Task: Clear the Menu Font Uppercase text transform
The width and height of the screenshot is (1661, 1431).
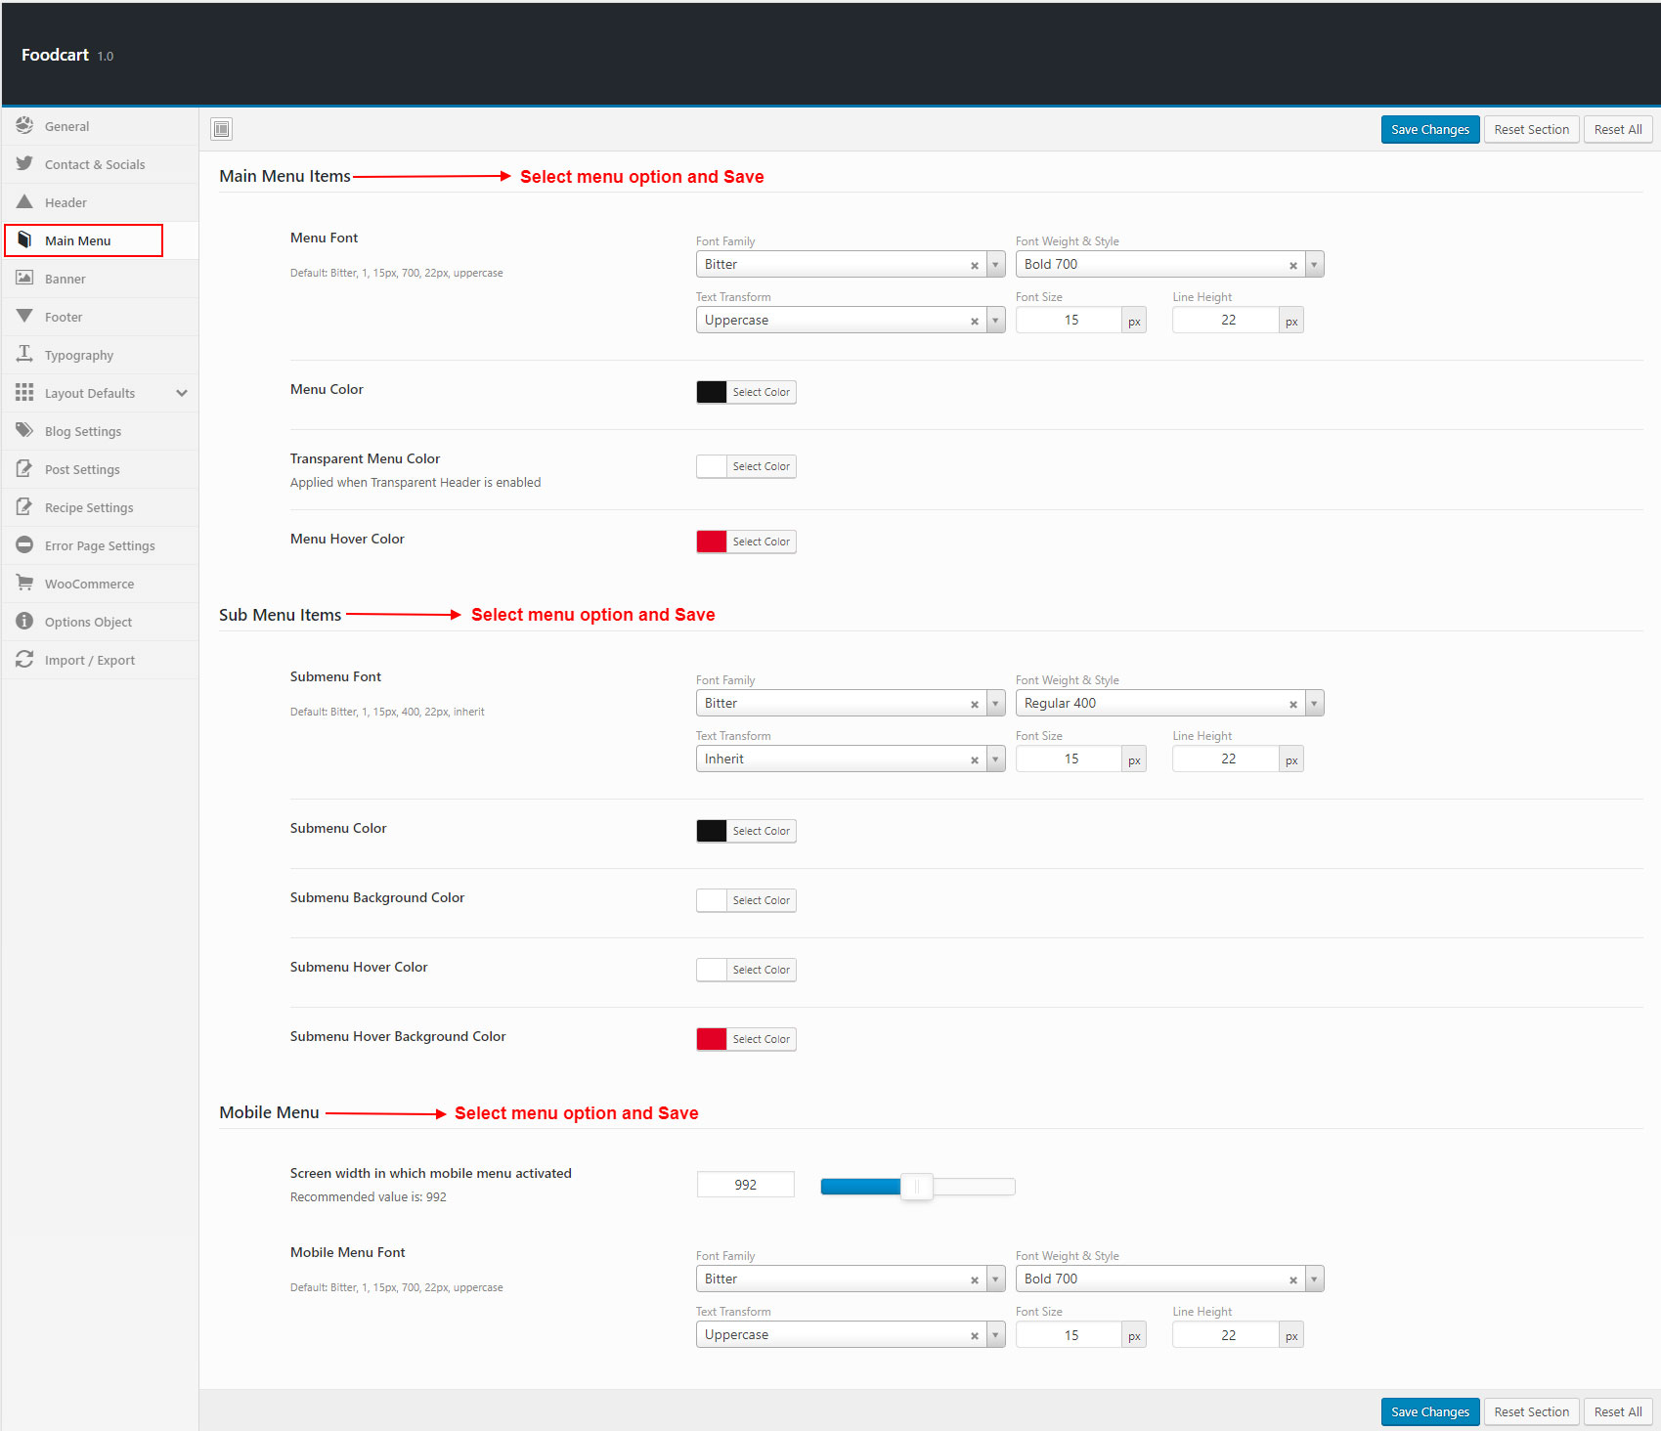Action: point(975,321)
